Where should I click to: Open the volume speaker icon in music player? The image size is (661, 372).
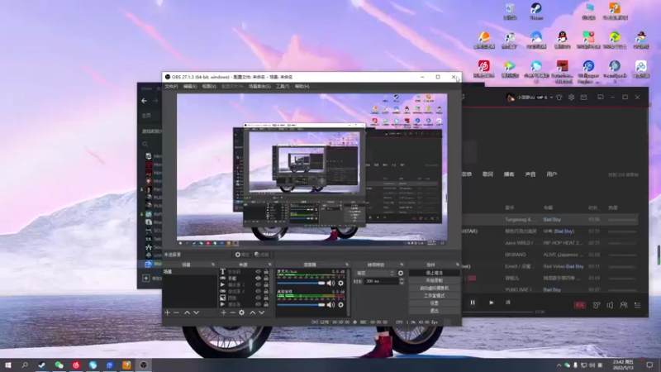610,305
